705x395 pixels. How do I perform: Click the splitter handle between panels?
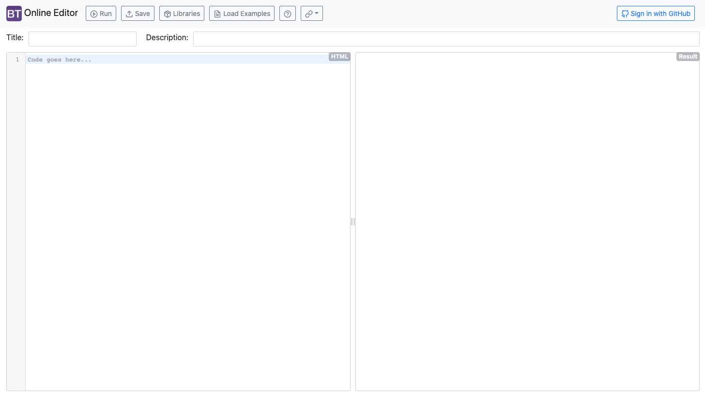(x=353, y=222)
